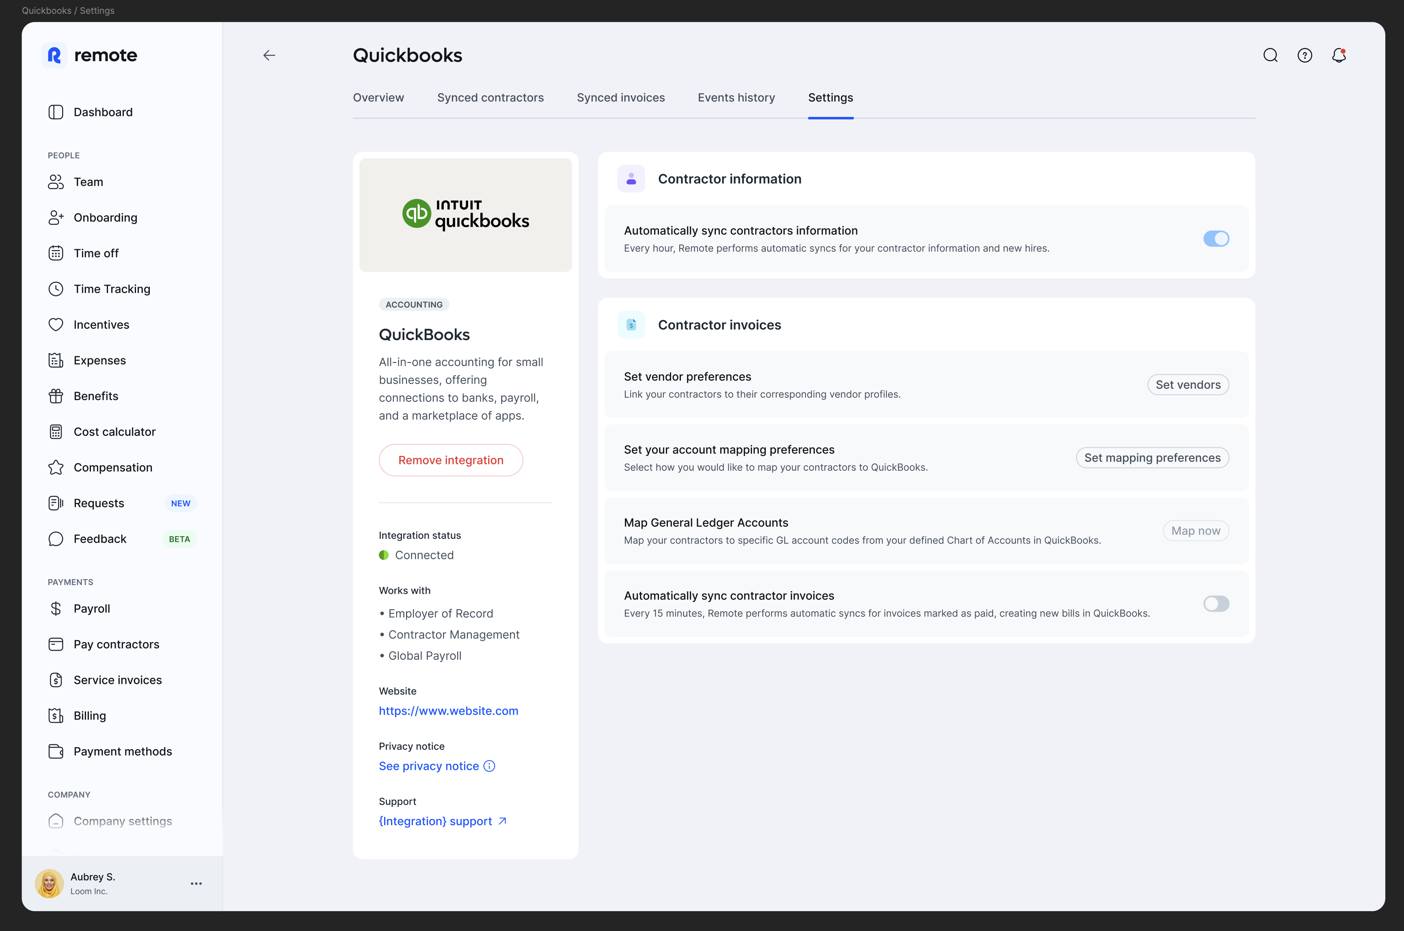Click the Billing icon
Viewport: 1404px width, 931px height.
click(x=56, y=715)
